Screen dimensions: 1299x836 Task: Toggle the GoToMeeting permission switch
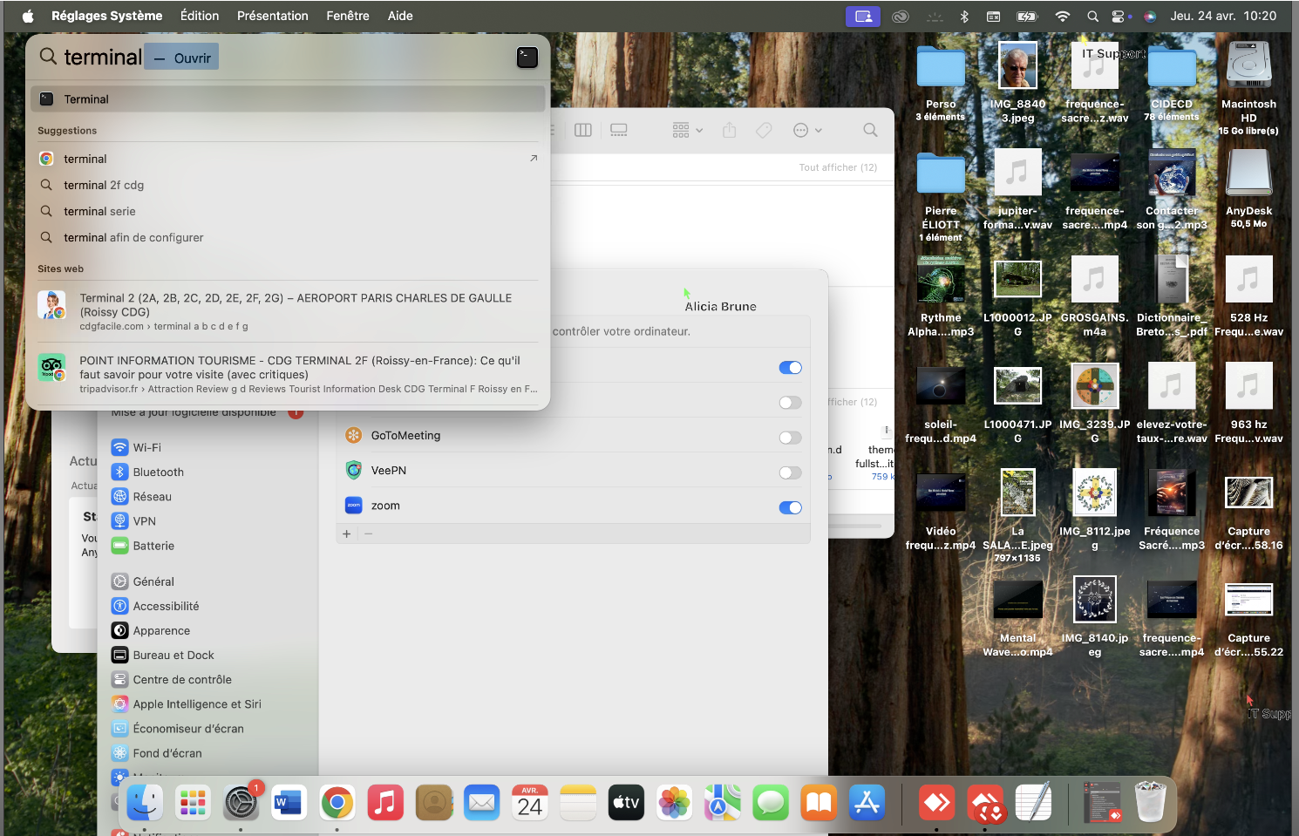[x=790, y=438]
